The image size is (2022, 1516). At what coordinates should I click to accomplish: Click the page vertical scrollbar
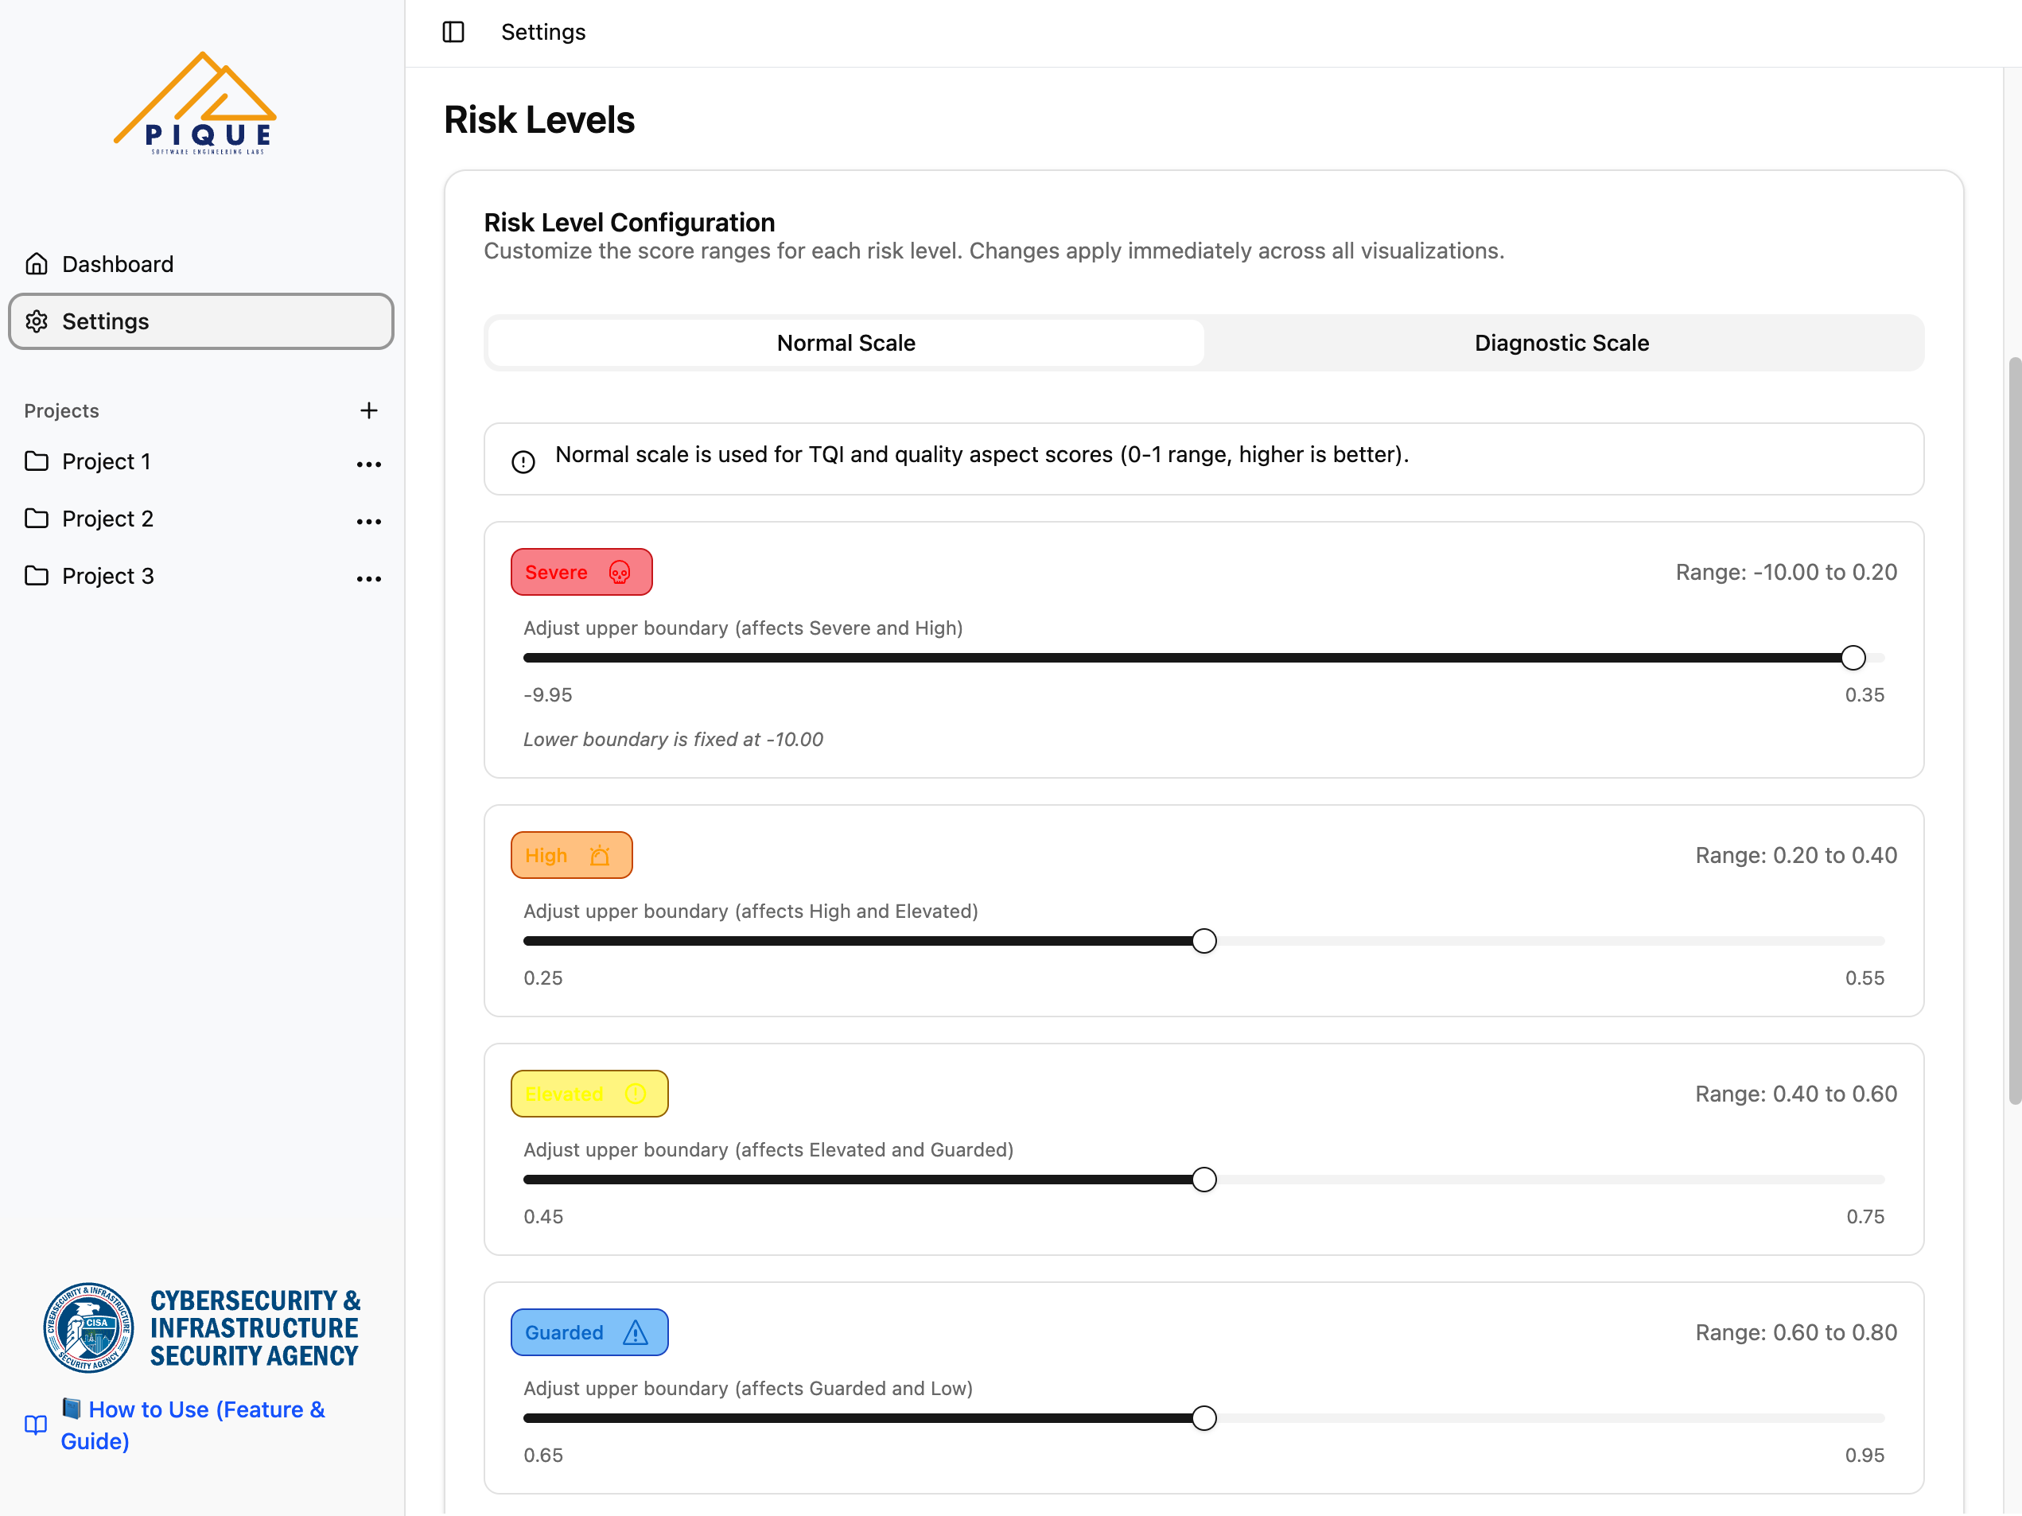pyautogui.click(x=2014, y=731)
